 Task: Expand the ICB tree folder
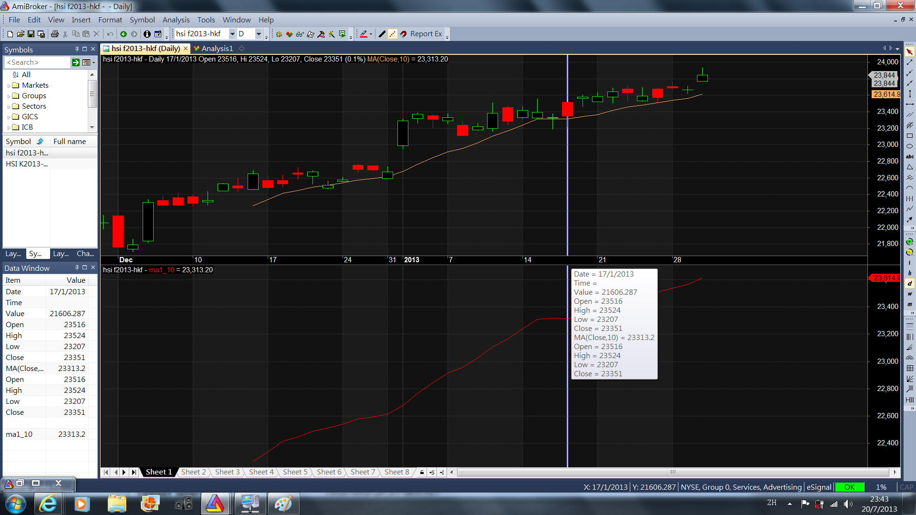pyautogui.click(x=9, y=128)
